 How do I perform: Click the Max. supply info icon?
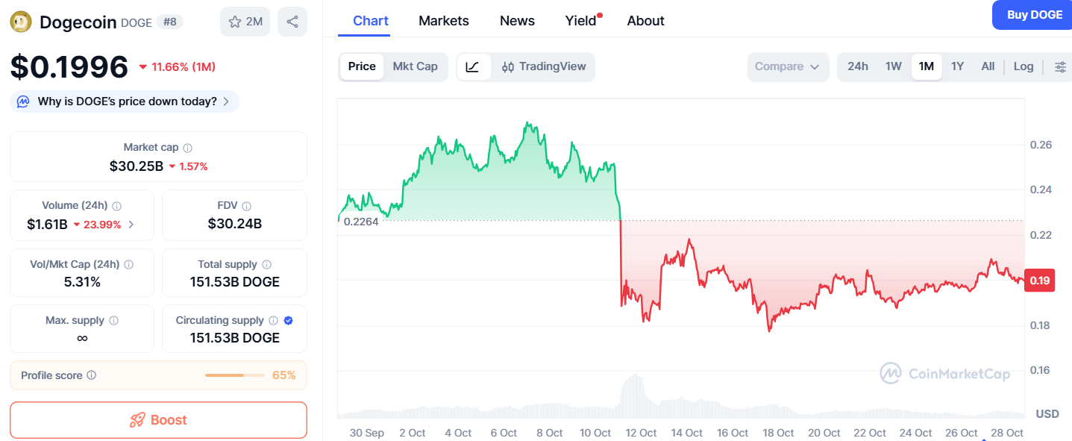[x=113, y=320]
